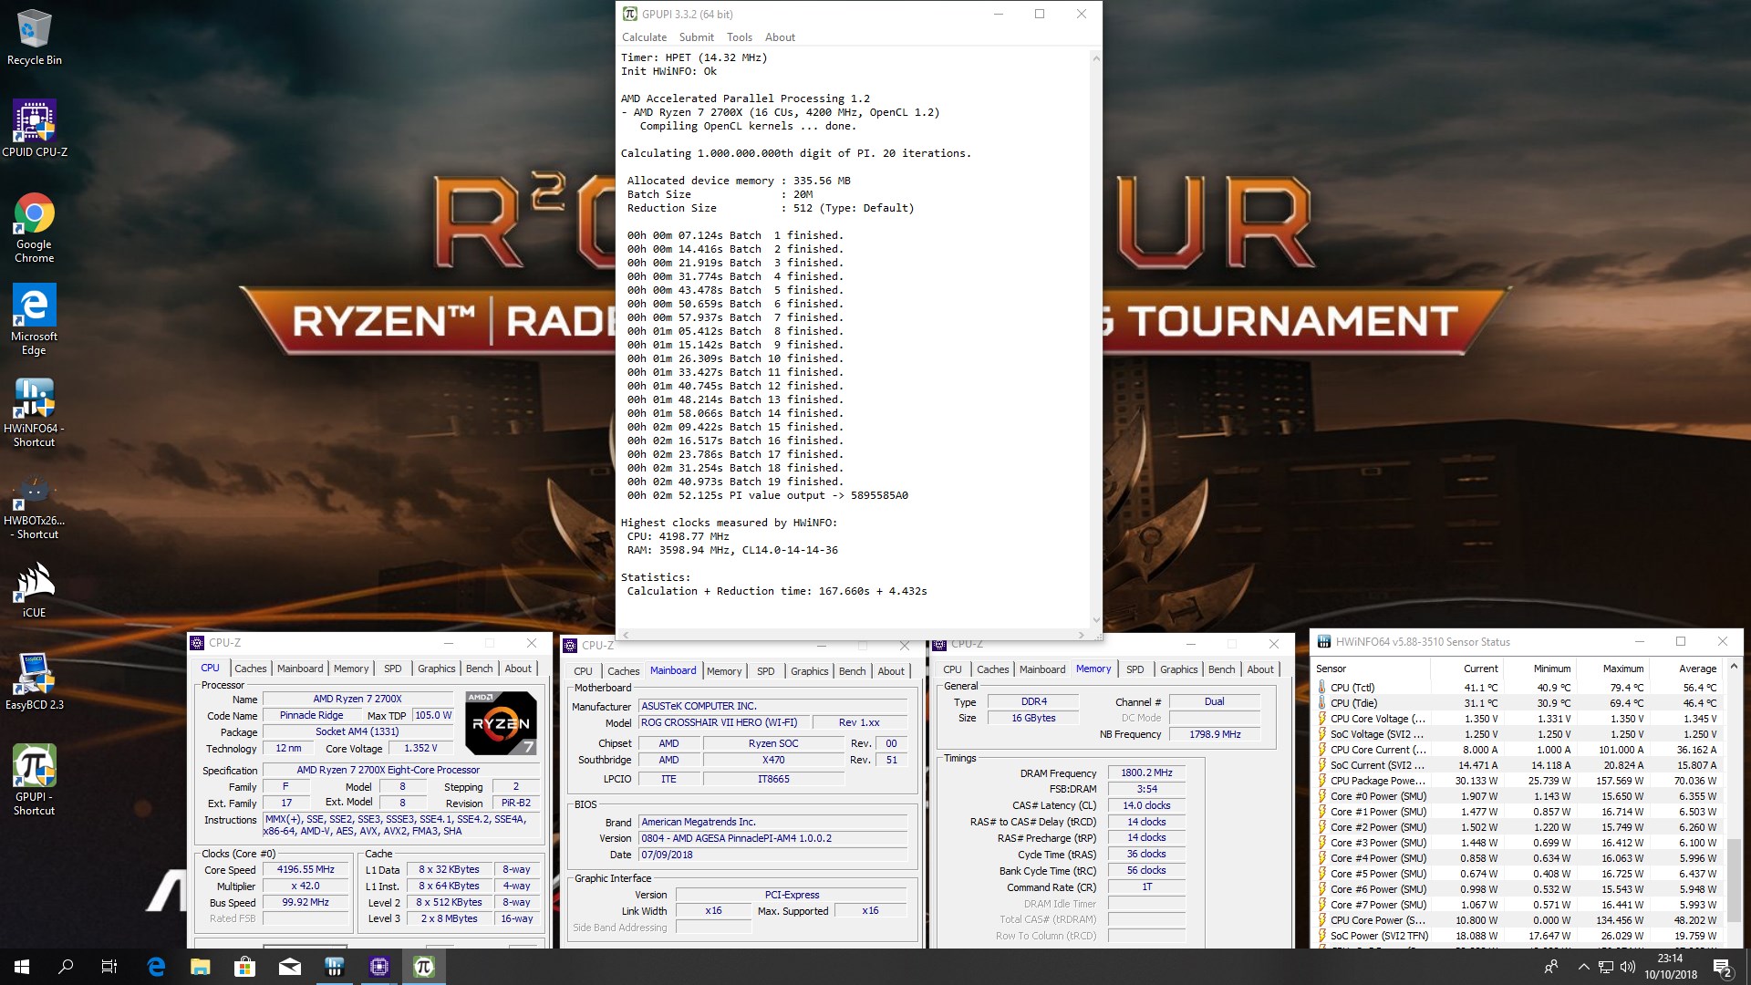Open the Submit menu in GPUPI

click(x=696, y=37)
